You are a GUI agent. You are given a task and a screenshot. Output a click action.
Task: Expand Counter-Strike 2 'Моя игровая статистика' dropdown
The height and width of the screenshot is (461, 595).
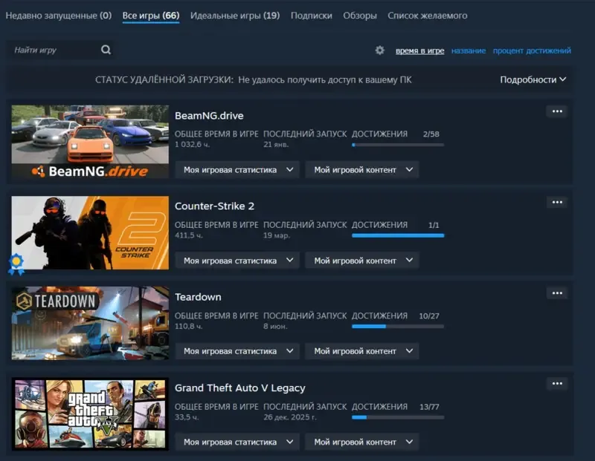[x=237, y=261]
